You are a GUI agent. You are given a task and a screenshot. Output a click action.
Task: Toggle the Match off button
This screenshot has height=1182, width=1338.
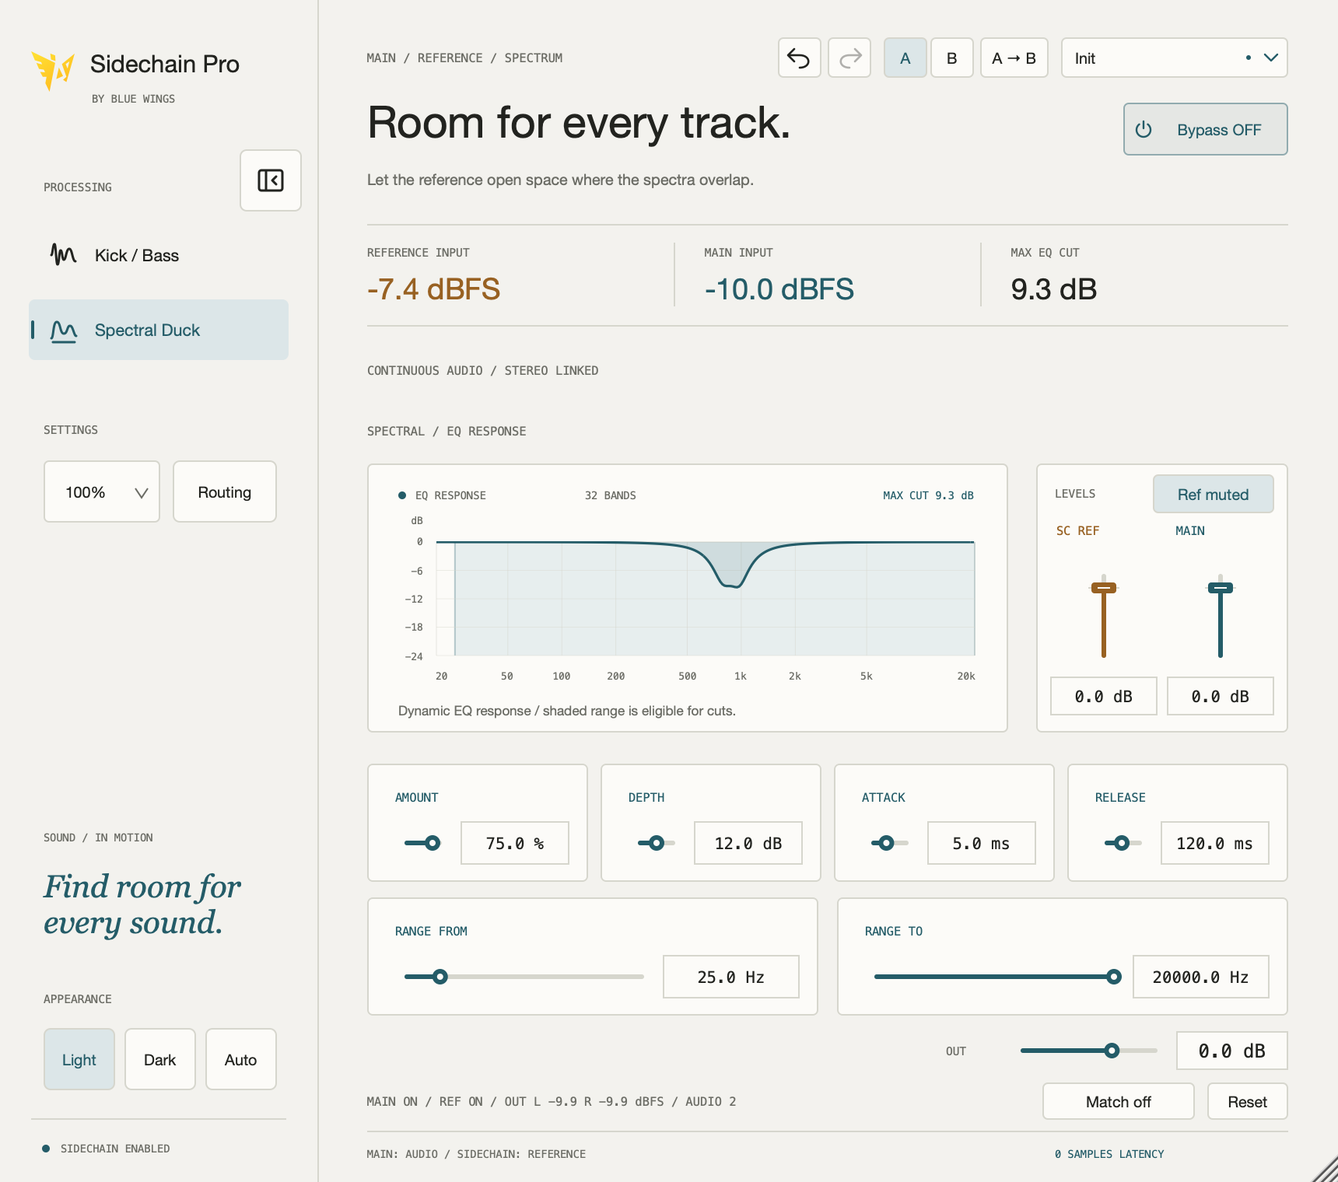point(1119,1101)
